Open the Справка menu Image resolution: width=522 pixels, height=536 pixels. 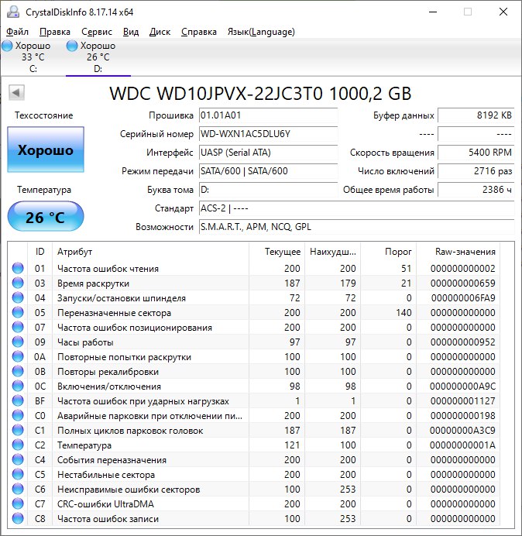point(199,32)
